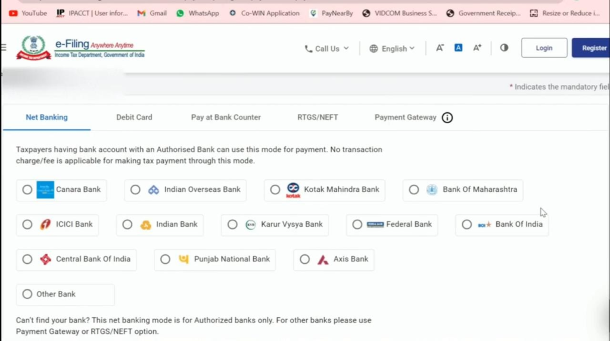
Task: Open the YouTube bookmark
Action: (28, 13)
